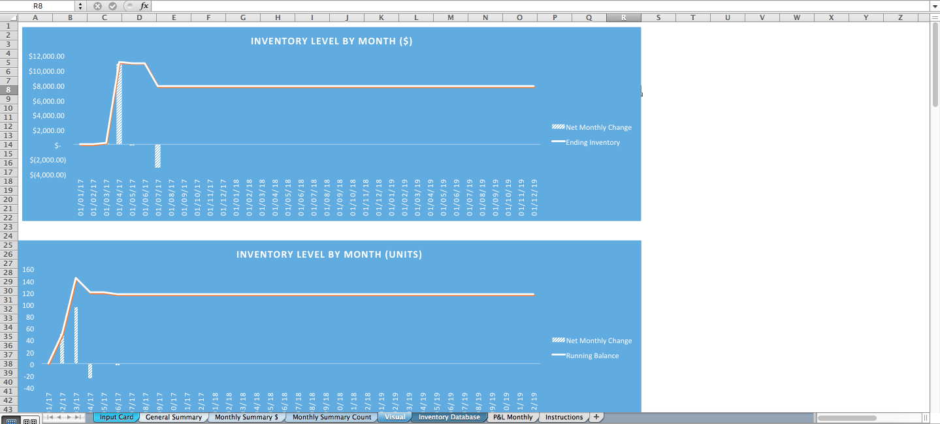Click the $12,000.00 axis label
Image resolution: width=940 pixels, height=424 pixels.
click(x=47, y=56)
